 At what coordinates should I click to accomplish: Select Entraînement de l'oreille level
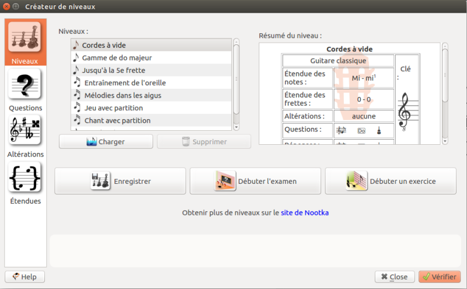pos(151,82)
